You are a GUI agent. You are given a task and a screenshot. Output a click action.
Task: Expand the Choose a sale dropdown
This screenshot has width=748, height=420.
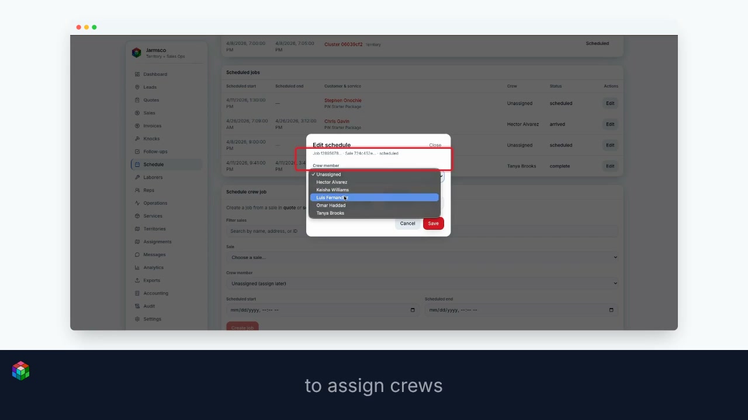pos(422,257)
